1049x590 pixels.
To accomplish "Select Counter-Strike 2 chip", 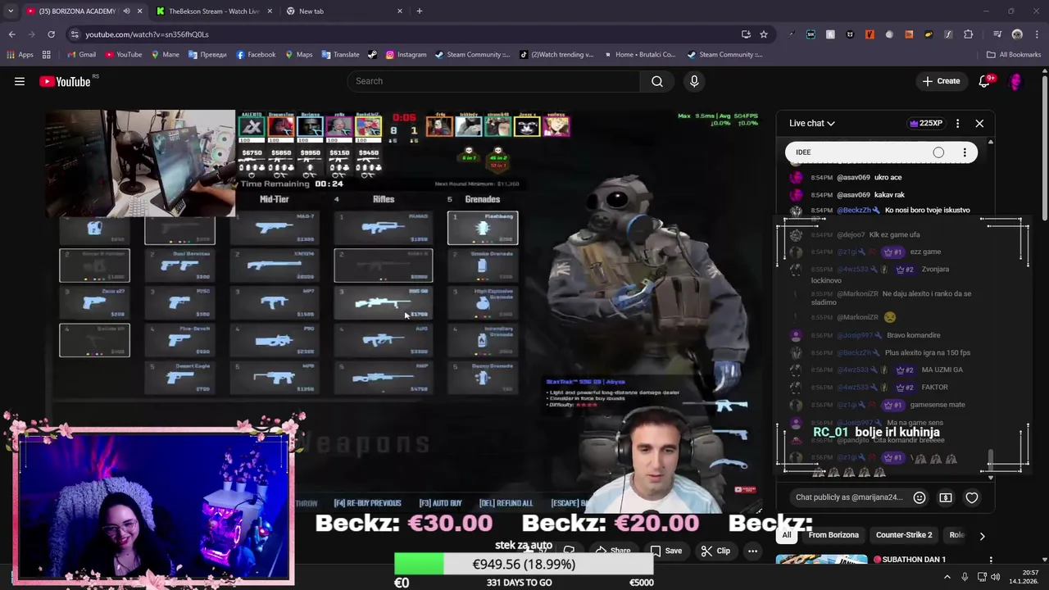I will [904, 535].
